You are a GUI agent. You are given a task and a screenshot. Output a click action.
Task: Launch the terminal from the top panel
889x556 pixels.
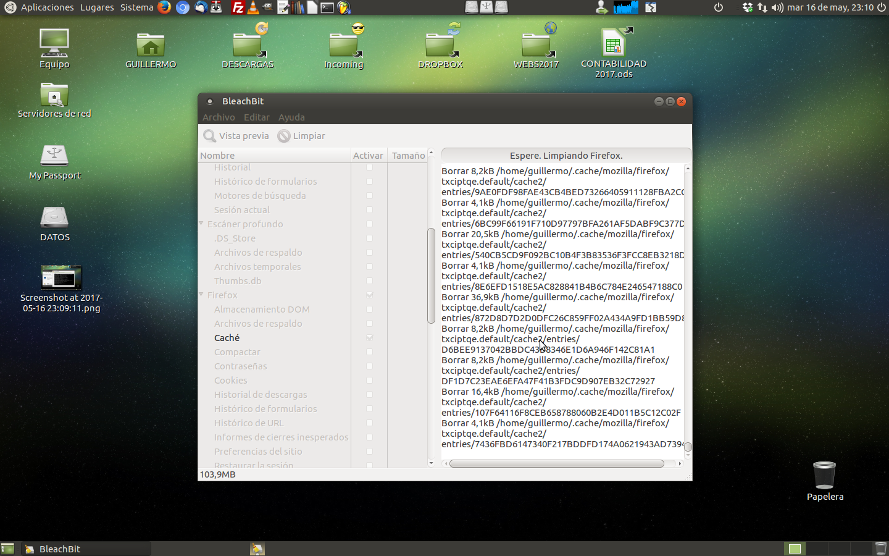coord(327,7)
